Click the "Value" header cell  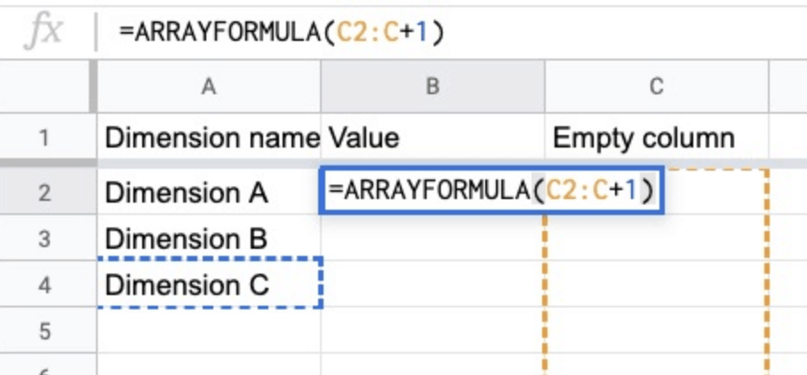point(433,138)
